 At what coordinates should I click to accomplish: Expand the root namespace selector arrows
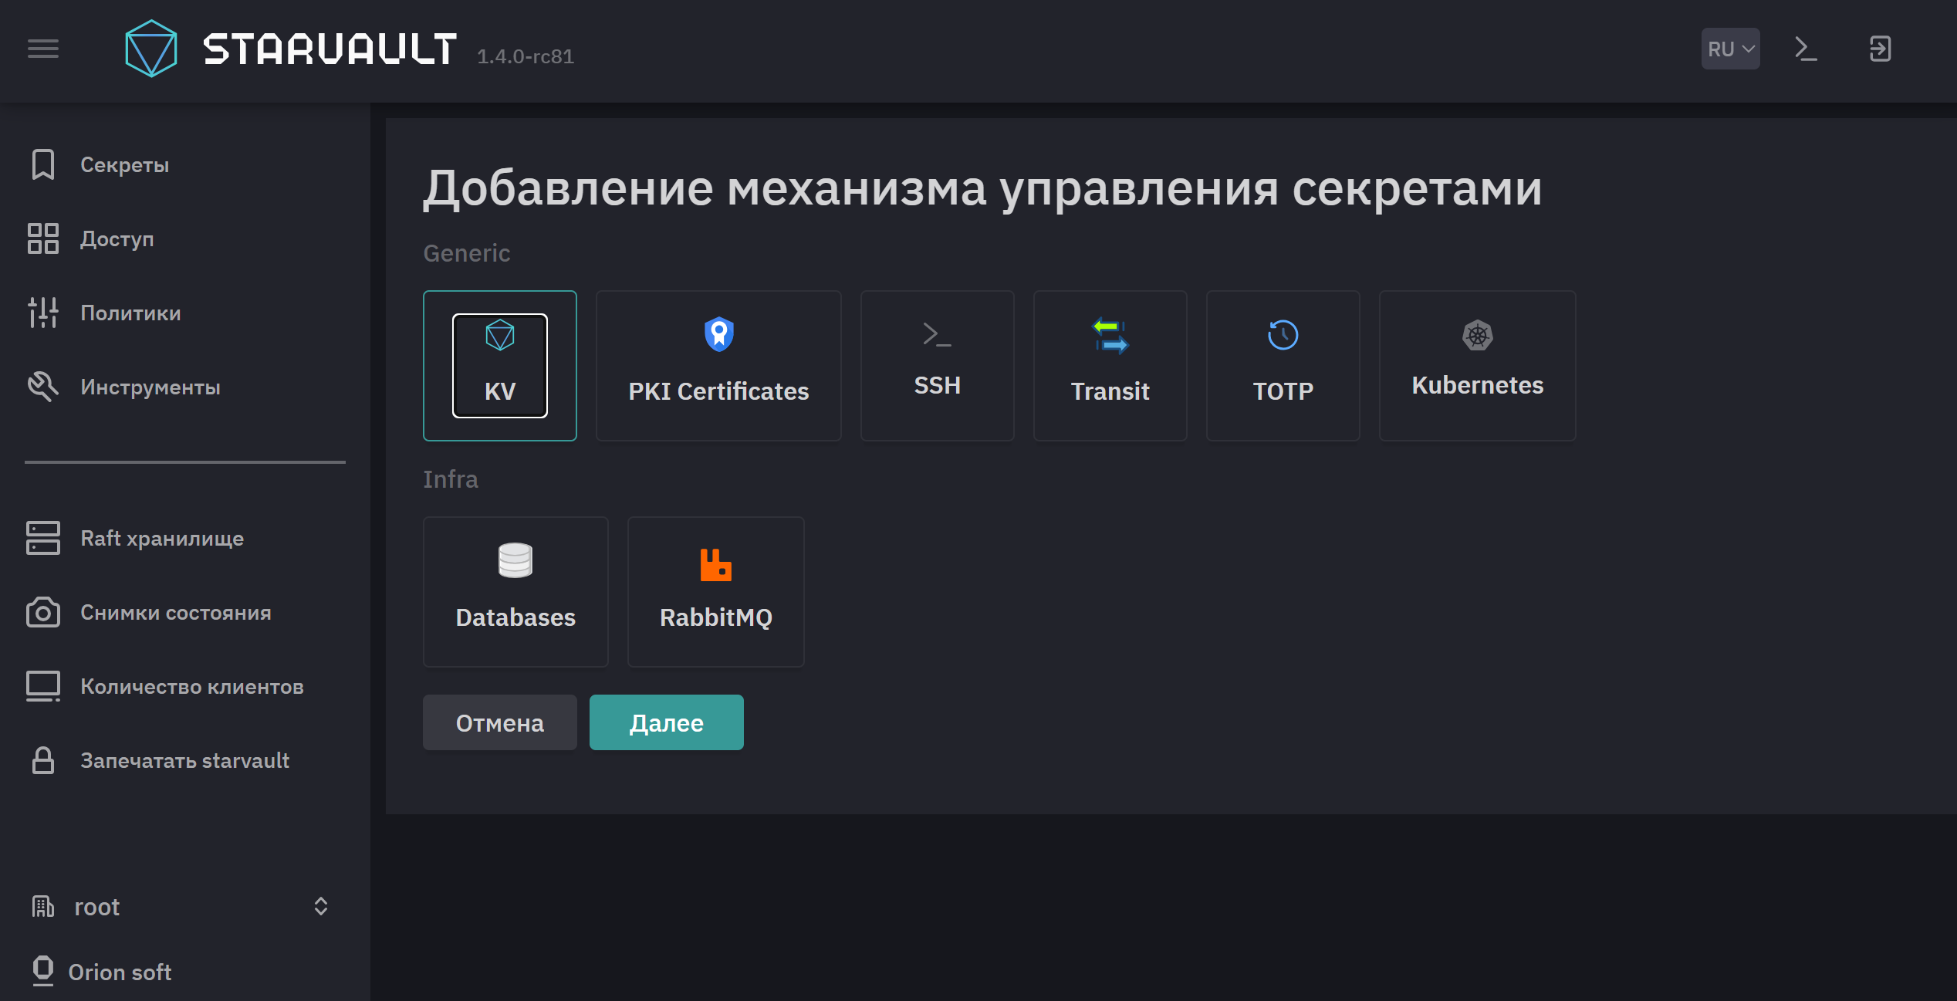click(x=321, y=906)
